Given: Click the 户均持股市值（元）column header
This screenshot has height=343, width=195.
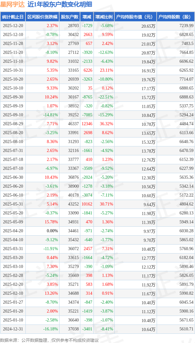Looking at the screenshot, I should (x=135, y=17).
